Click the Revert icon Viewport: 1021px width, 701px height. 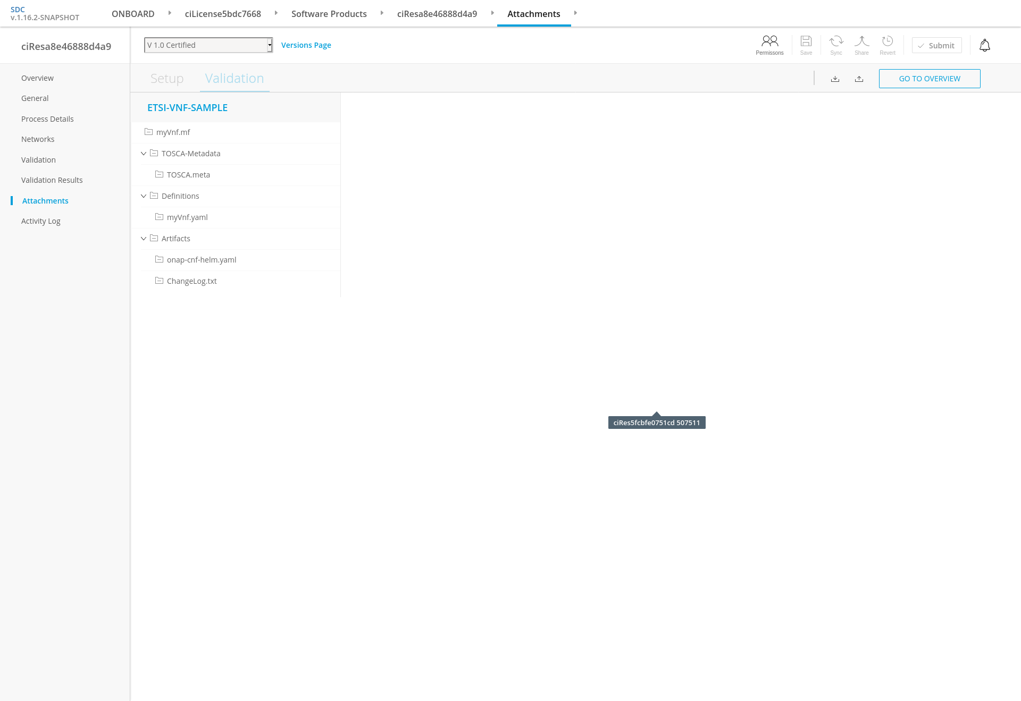click(887, 41)
